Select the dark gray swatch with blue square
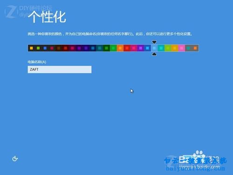The height and width of the screenshot is (175, 233). click(45, 48)
